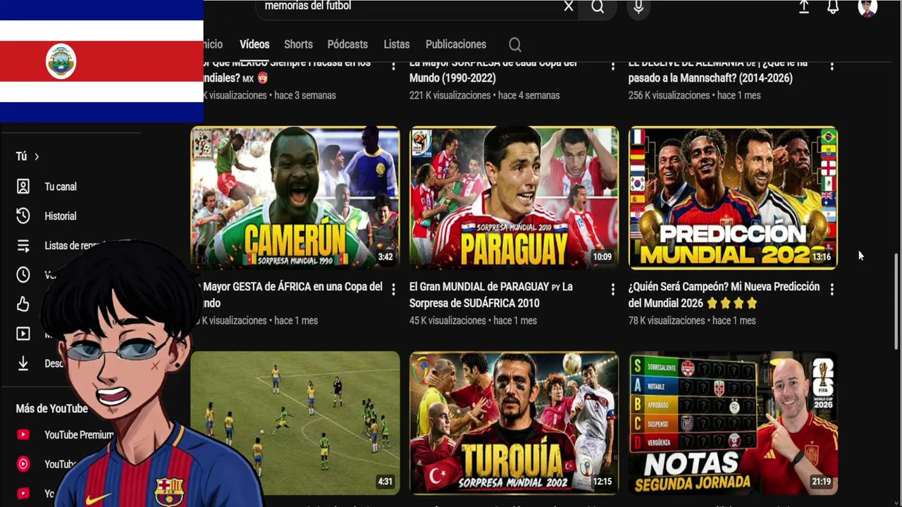Switch to the Shorts tab
Image resolution: width=902 pixels, height=507 pixels.
tap(298, 44)
